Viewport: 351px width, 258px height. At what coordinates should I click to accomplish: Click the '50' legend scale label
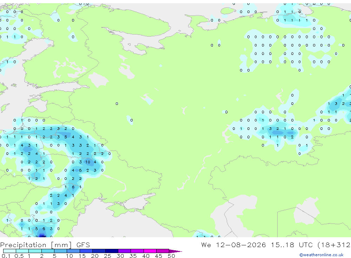171,256
